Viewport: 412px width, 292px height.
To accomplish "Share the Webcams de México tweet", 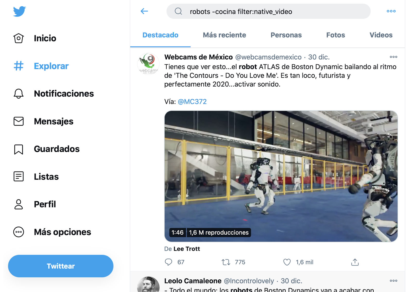I will 355,262.
